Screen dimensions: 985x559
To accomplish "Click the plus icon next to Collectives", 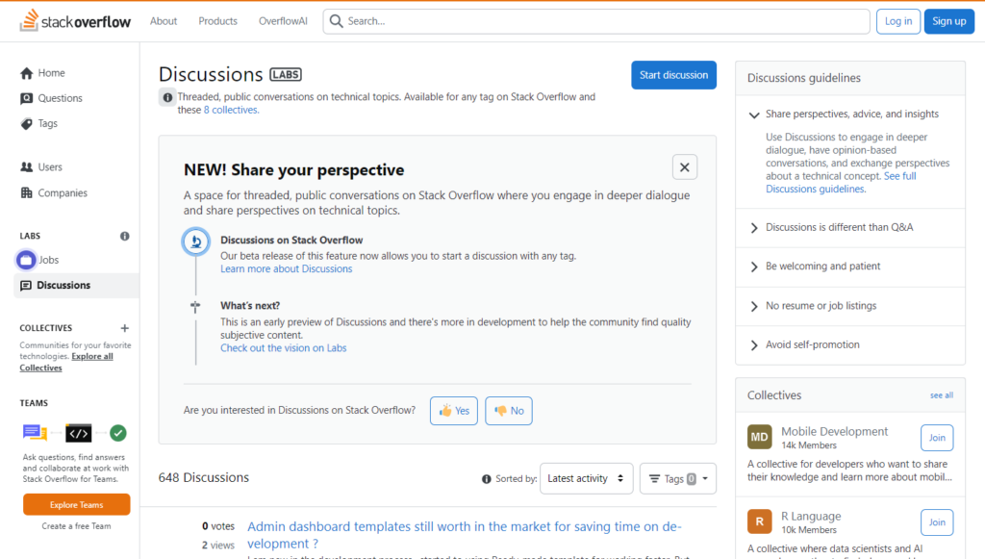I will [124, 328].
